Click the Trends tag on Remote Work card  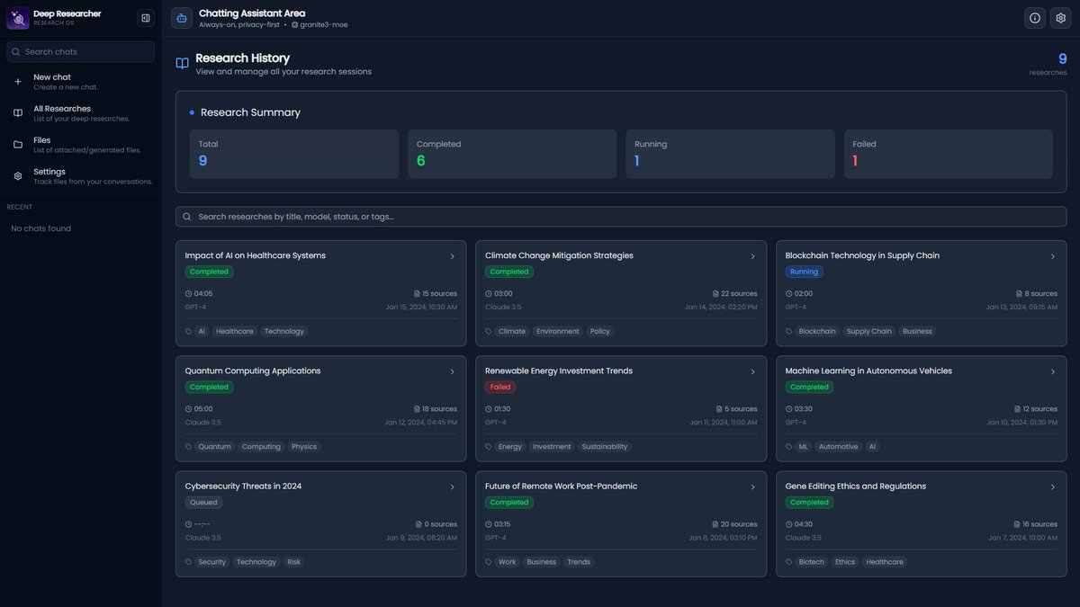click(579, 562)
